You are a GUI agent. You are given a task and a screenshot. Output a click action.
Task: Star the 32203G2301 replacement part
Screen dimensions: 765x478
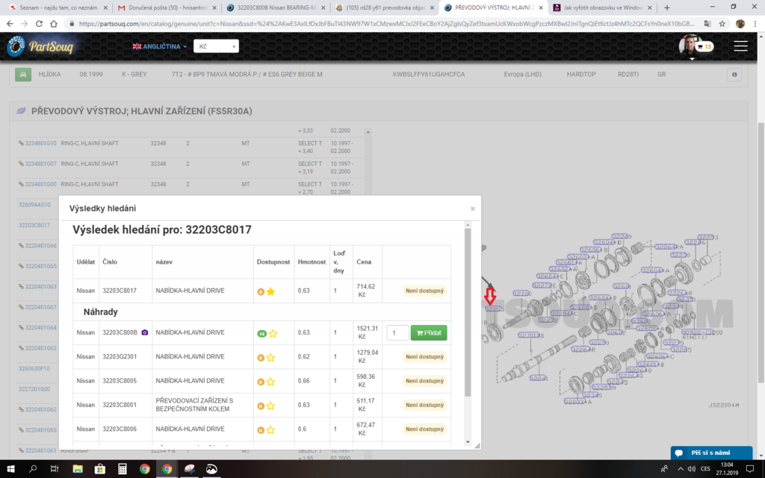click(270, 358)
